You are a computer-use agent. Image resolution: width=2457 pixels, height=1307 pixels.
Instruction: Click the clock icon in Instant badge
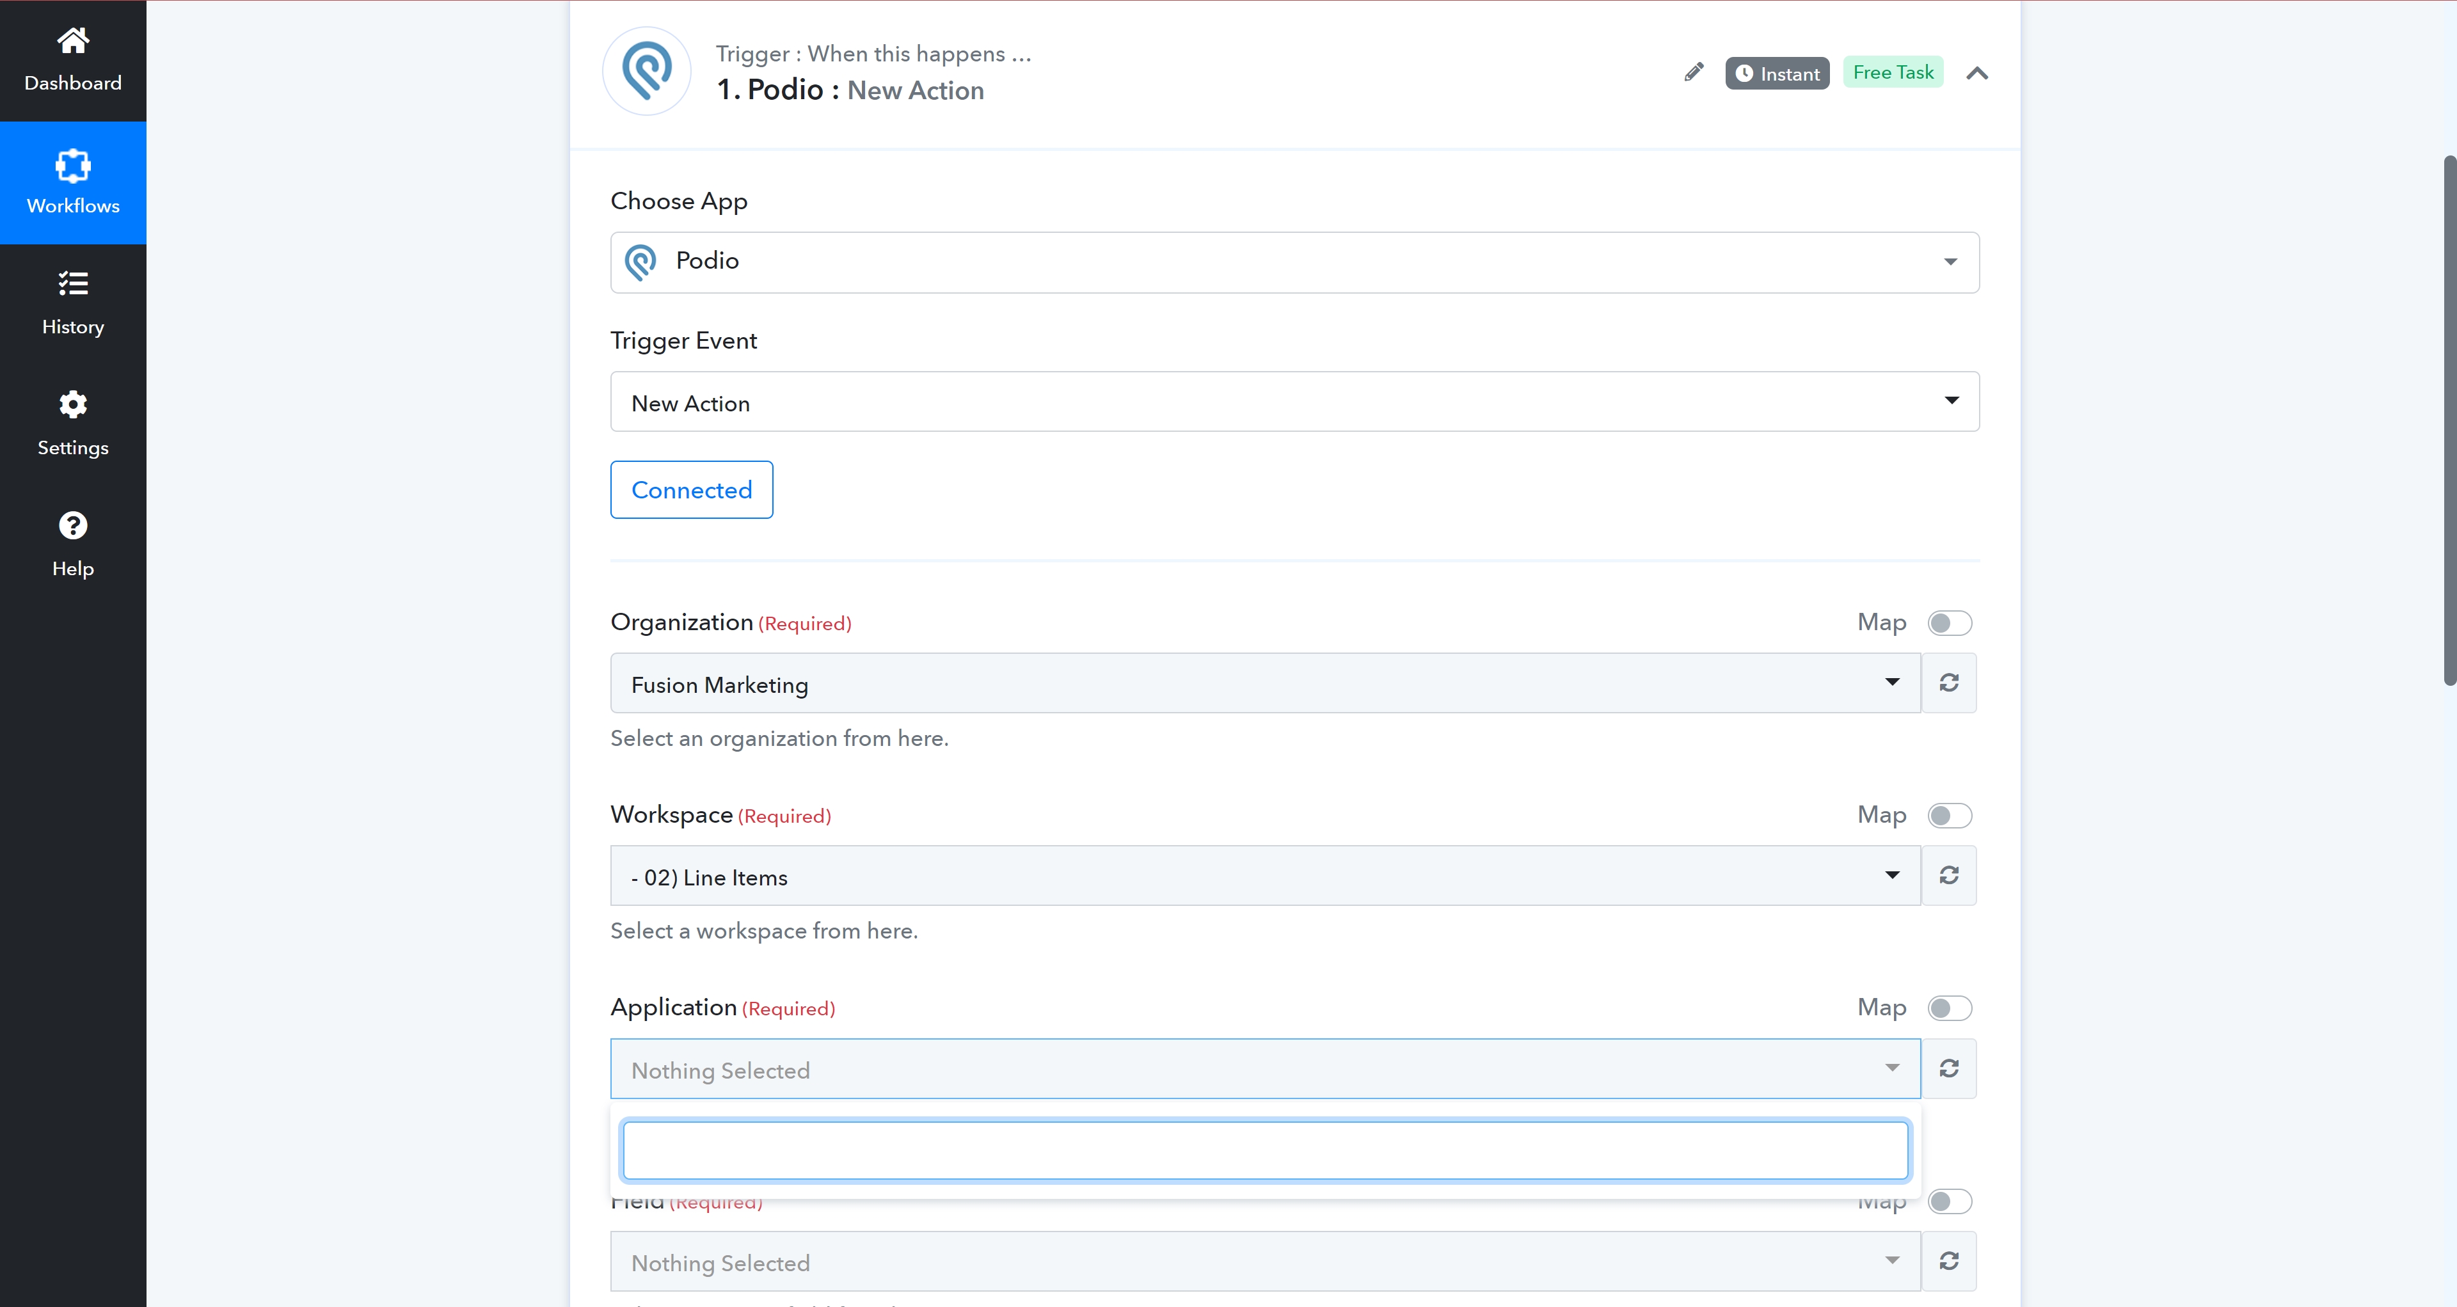1744,74
